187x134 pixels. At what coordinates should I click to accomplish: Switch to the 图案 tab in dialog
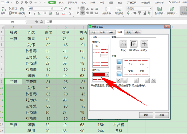pyautogui.click(x=129, y=32)
